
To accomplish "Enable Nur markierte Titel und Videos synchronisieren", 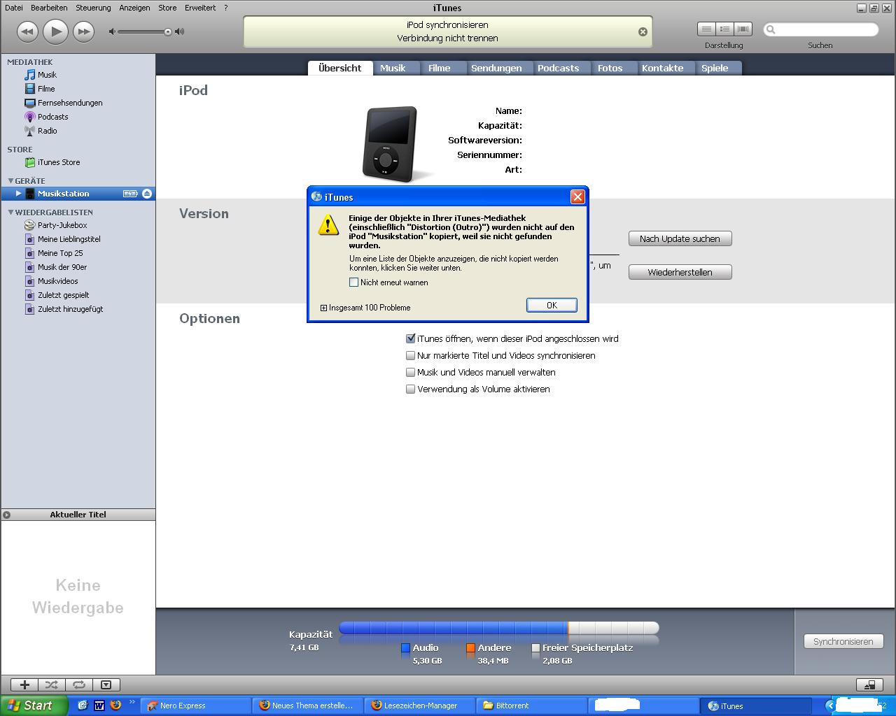I will tap(411, 355).
